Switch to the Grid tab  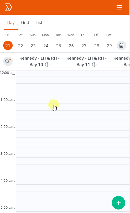coord(25,23)
